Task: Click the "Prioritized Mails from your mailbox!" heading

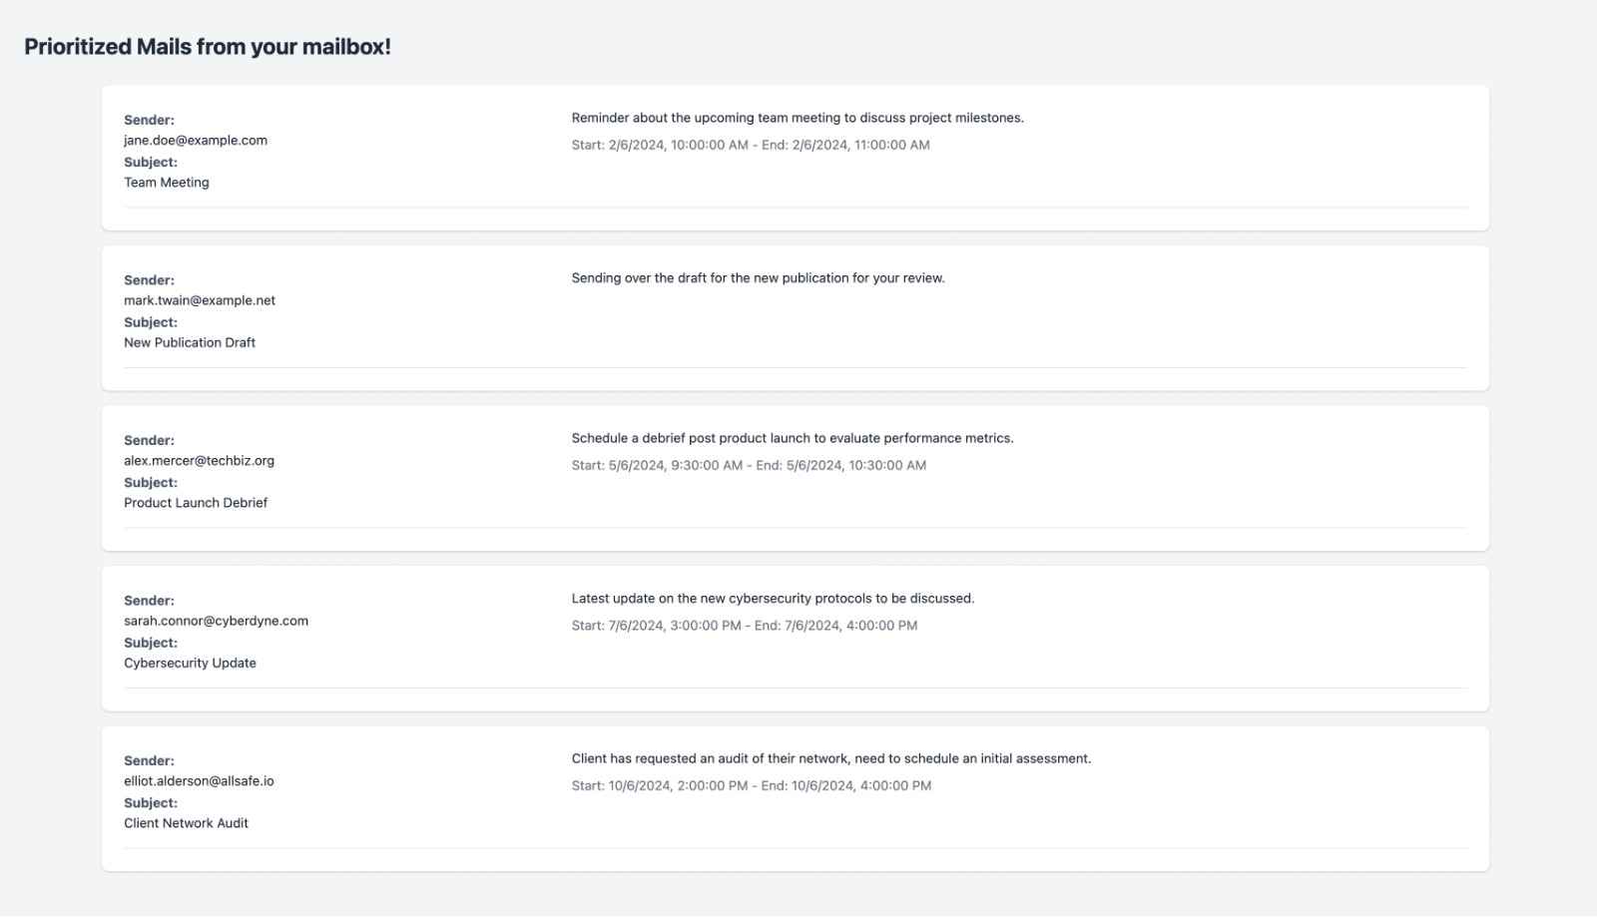Action: pyautogui.click(x=208, y=47)
